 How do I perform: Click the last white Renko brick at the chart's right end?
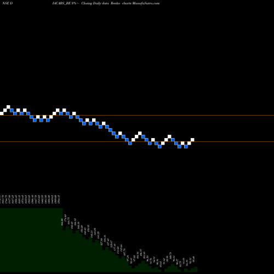pos(192,140)
